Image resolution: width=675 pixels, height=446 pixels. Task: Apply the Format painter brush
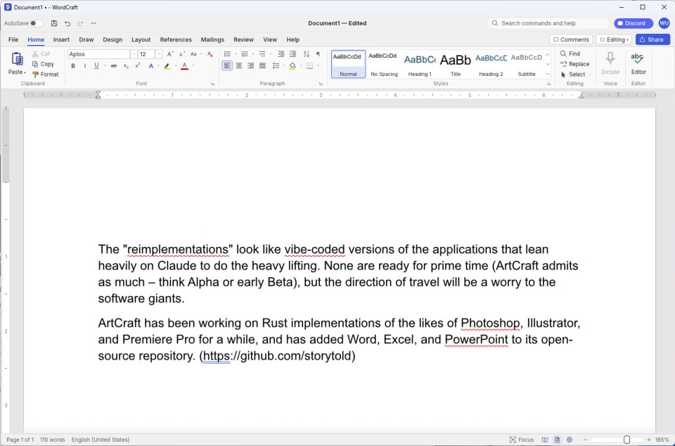45,75
